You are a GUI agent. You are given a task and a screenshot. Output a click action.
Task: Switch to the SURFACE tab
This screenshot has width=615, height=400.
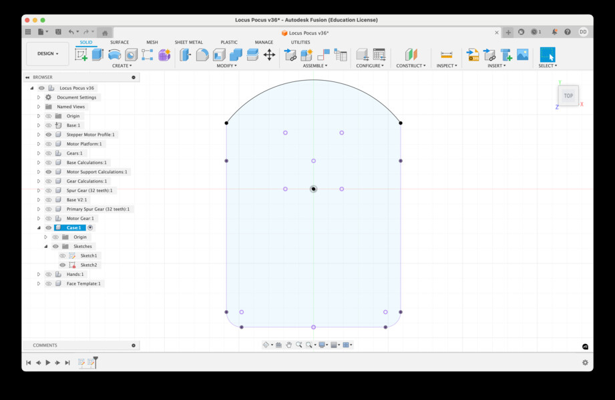pos(120,42)
